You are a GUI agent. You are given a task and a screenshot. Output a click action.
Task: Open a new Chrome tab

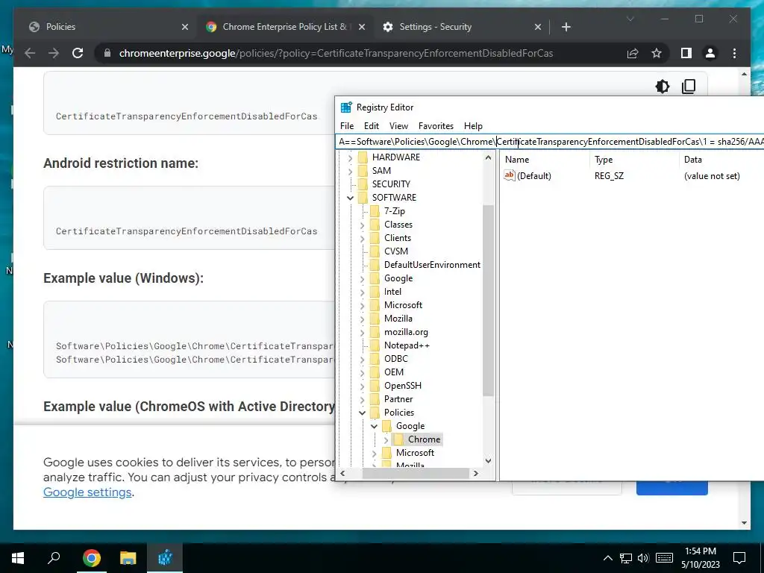[x=566, y=27]
